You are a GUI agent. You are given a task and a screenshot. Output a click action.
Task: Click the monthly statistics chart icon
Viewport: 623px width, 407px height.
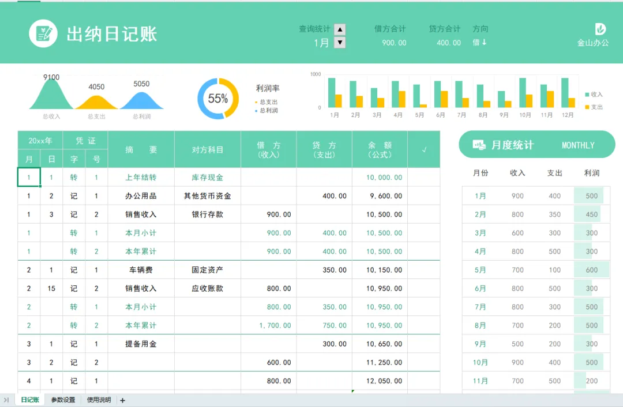click(479, 145)
